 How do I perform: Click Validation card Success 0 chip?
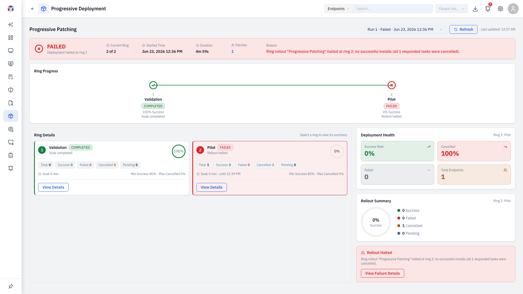65,165
